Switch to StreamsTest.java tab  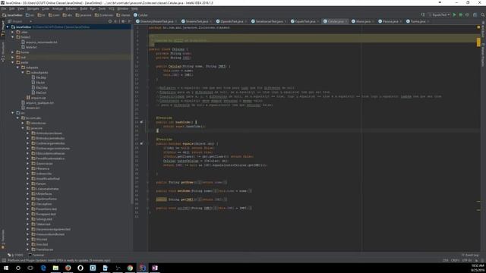tap(197, 21)
